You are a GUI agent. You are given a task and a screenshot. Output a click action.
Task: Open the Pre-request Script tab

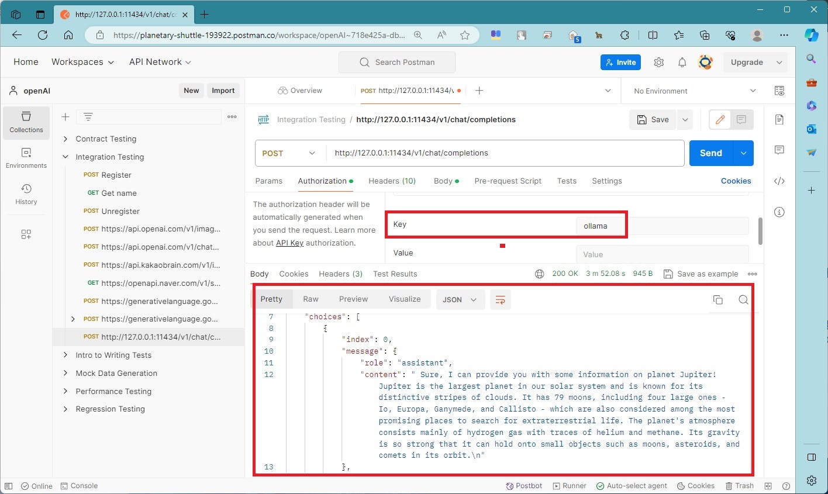[x=508, y=181]
